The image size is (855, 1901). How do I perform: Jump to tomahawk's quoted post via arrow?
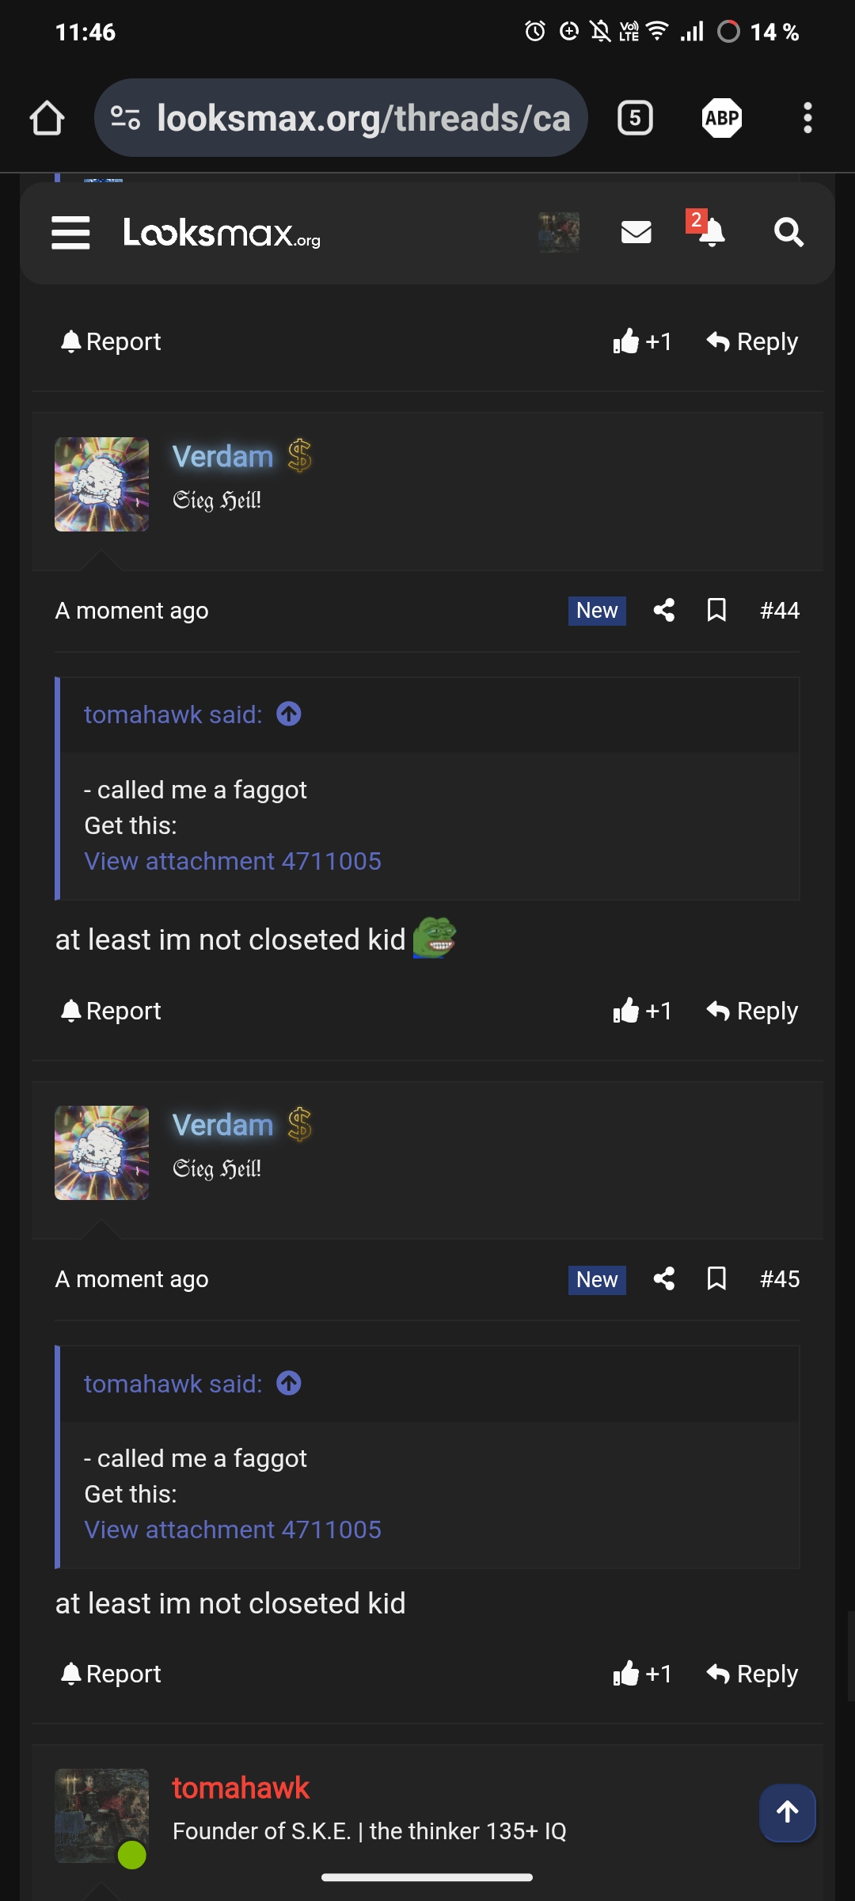click(x=288, y=714)
